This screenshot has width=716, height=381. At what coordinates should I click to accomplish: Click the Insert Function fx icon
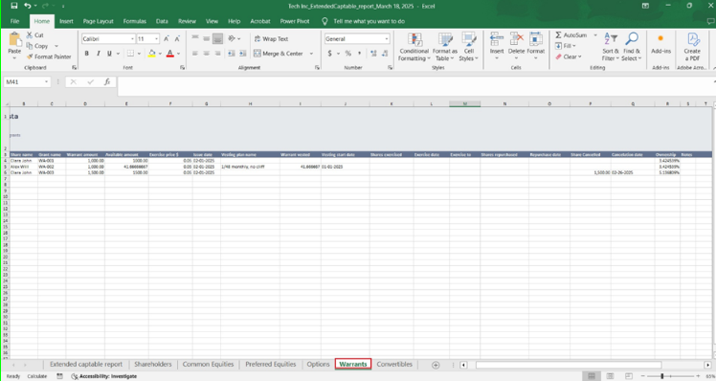[107, 81]
